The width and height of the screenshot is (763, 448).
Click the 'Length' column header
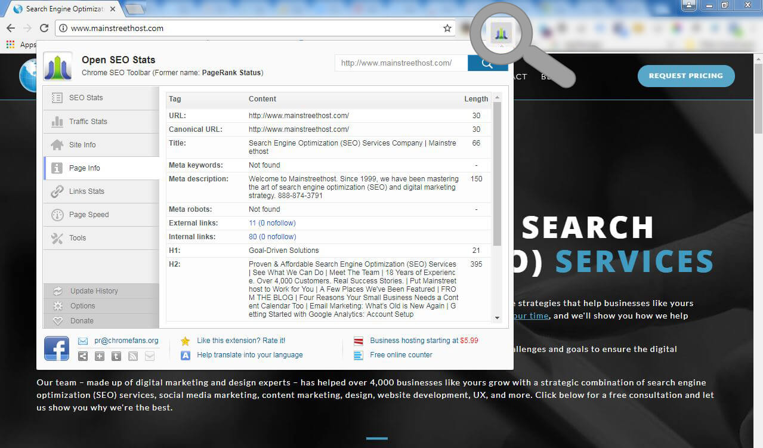[476, 99]
